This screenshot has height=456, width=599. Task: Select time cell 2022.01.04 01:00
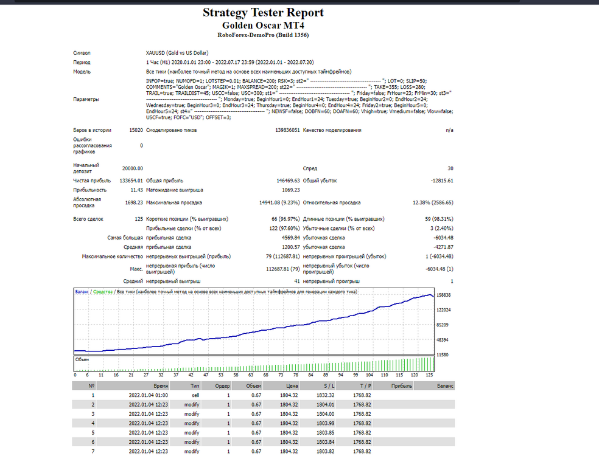(148, 395)
